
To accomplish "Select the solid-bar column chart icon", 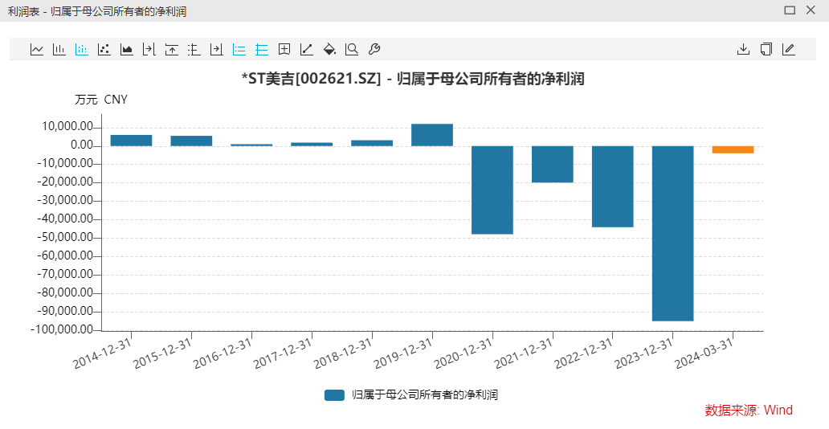I will tap(59, 49).
